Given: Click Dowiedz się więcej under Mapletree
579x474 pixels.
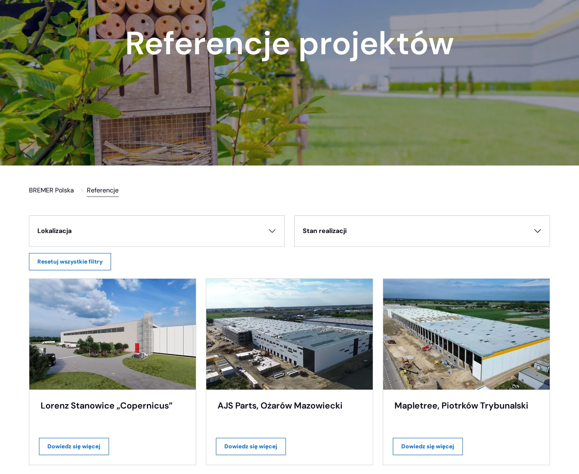Looking at the screenshot, I should pyautogui.click(x=428, y=447).
